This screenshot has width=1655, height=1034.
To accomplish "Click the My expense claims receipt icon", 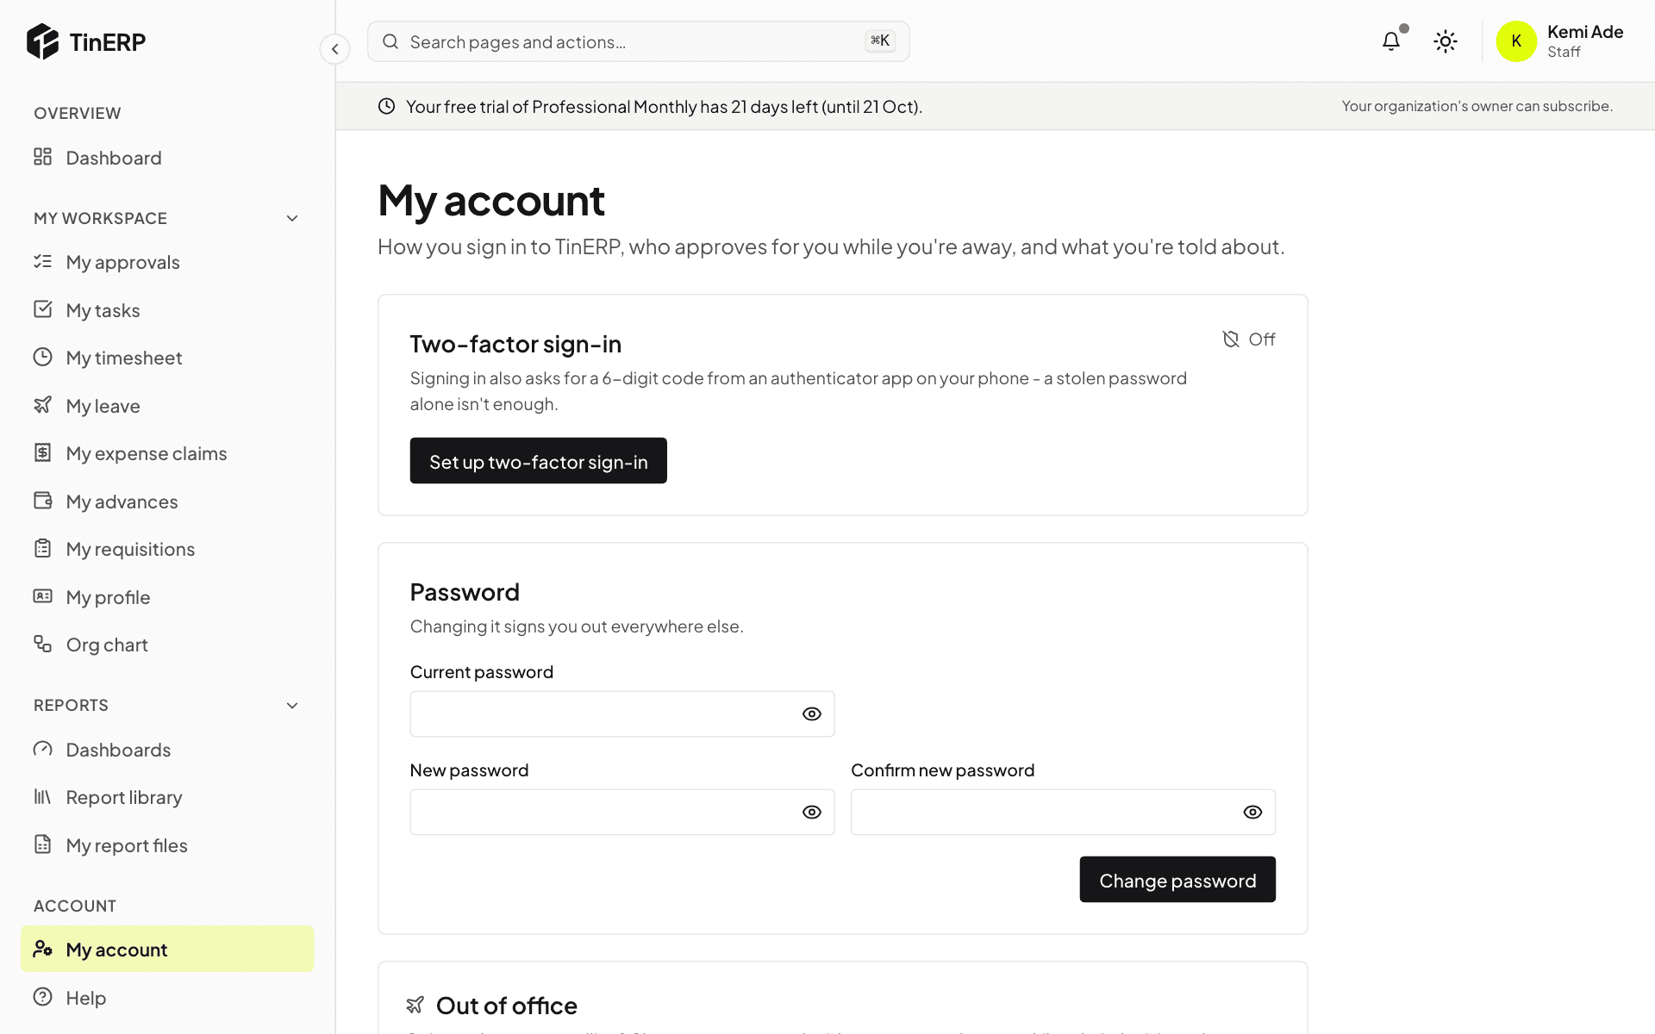I will [x=42, y=452].
